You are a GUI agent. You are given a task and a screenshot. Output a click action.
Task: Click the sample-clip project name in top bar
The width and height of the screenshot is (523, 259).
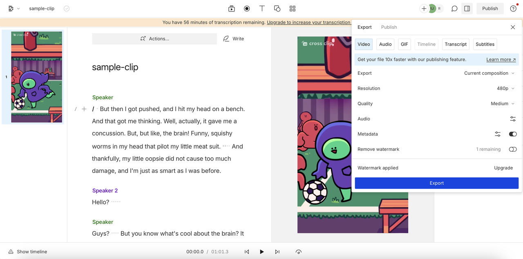42,9
